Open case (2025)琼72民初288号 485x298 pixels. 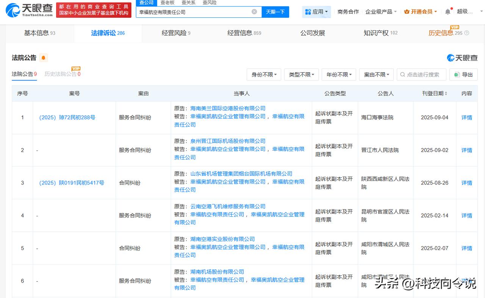point(67,118)
